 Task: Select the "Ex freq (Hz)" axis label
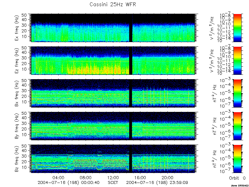click(x=17, y=28)
